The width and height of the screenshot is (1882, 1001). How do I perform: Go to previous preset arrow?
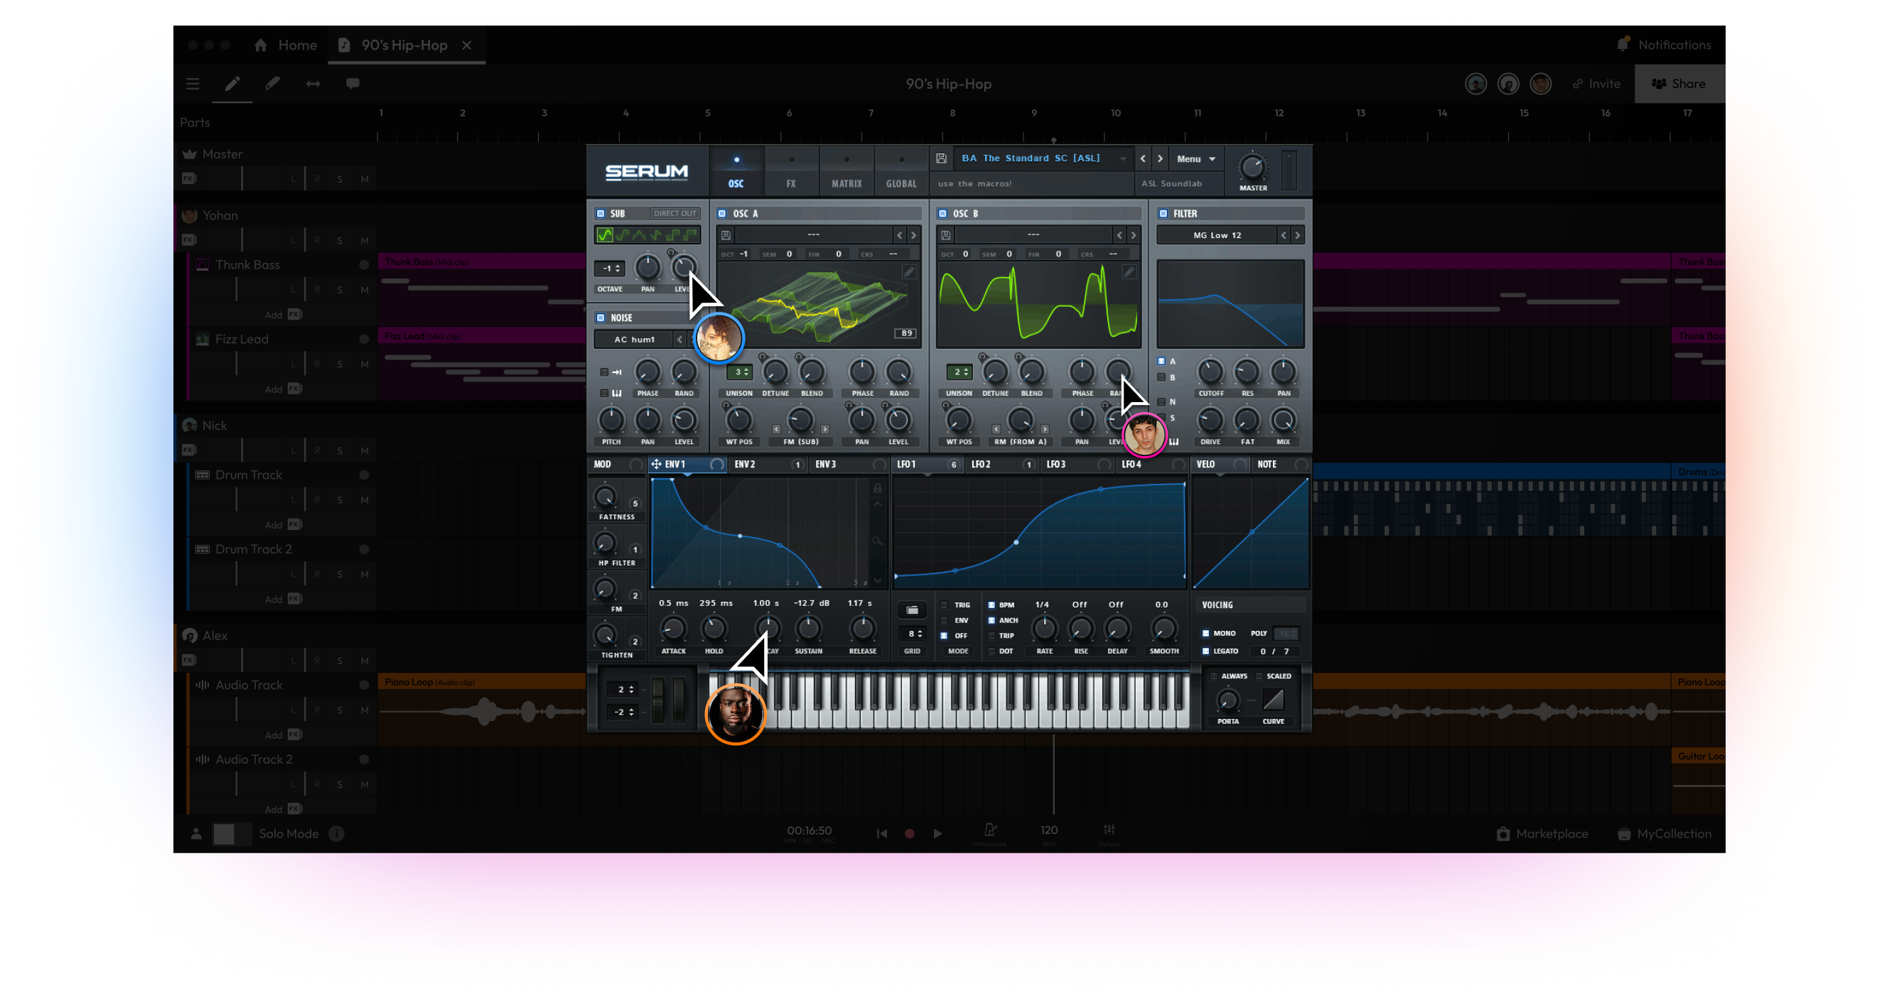click(x=1143, y=158)
